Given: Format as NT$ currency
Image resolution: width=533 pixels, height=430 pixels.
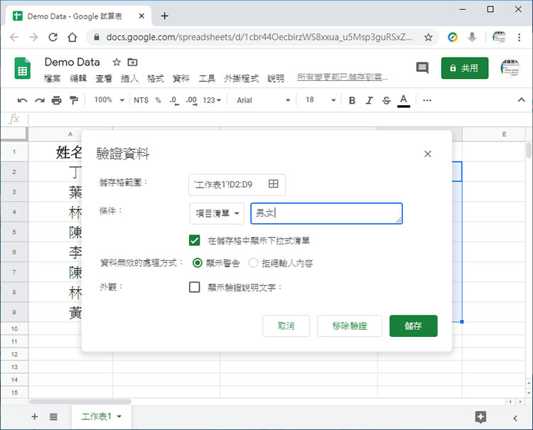Looking at the screenshot, I should (x=141, y=100).
